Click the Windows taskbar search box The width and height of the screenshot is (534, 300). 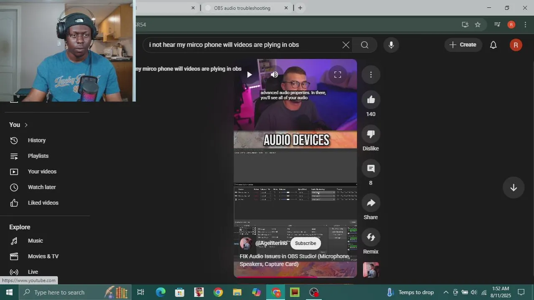pyautogui.click(x=75, y=292)
